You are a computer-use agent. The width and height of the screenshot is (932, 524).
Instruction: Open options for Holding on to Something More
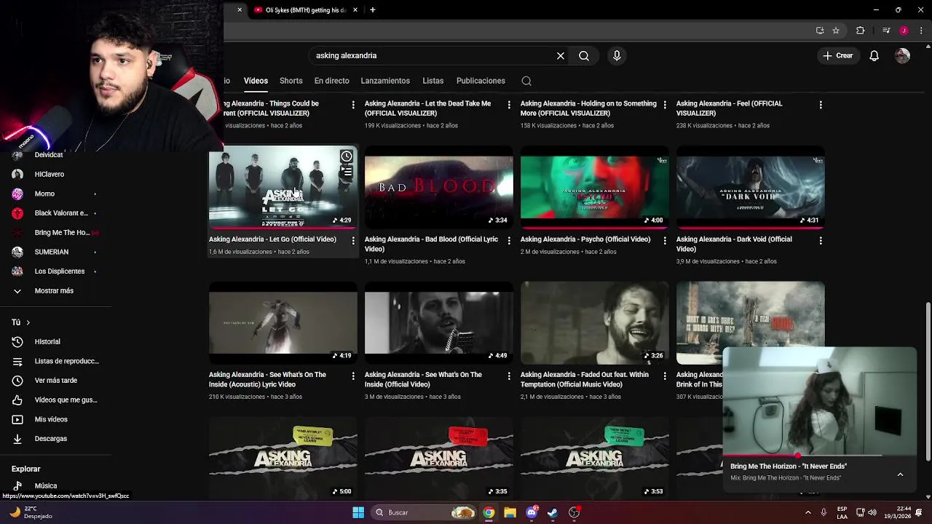coord(665,105)
